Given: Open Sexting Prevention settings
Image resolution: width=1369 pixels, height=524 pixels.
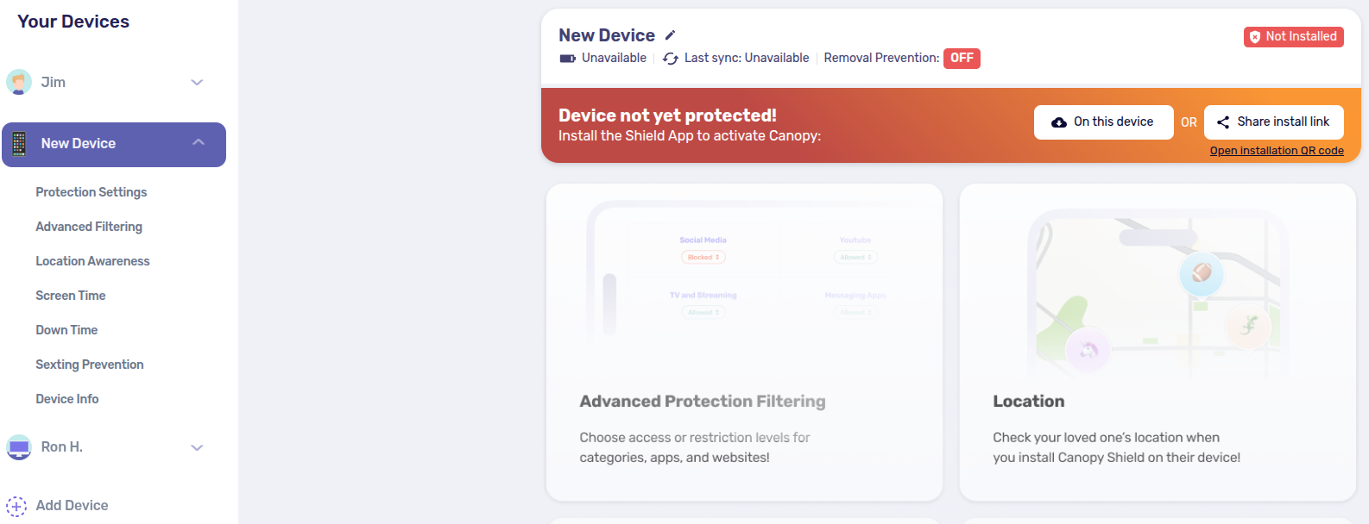Looking at the screenshot, I should coord(90,365).
